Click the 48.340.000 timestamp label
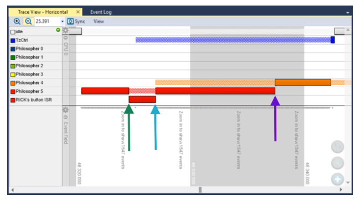360x201 pixels. (307, 173)
